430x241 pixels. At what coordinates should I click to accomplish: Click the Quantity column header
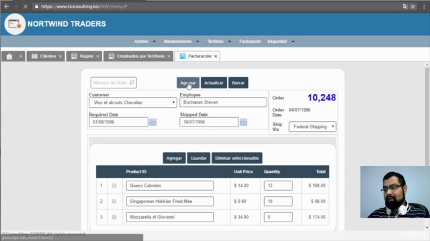271,171
